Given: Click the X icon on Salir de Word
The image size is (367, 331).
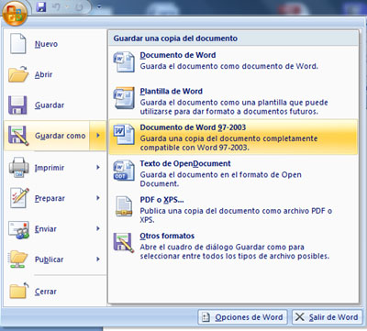Looking at the screenshot, I should [x=300, y=317].
